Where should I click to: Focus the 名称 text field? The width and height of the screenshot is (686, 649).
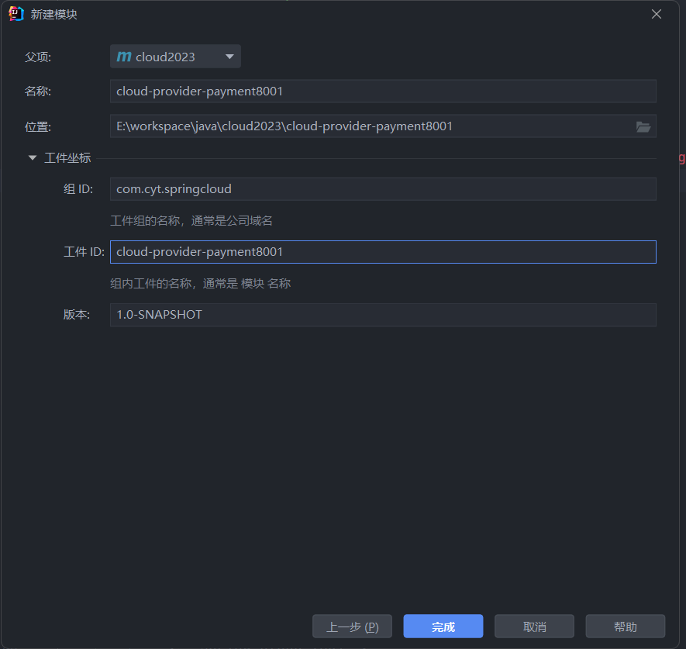click(x=382, y=91)
